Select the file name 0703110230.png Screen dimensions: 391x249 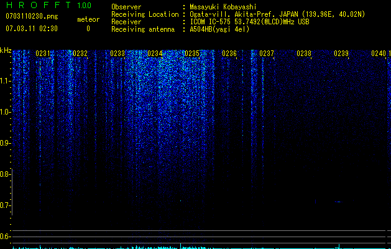pos(32,16)
